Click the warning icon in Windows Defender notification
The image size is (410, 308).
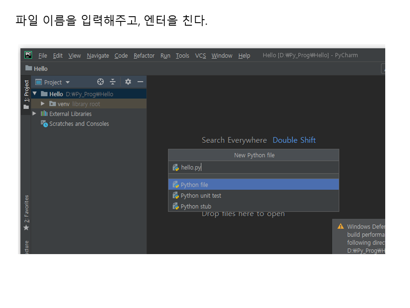[340, 226]
